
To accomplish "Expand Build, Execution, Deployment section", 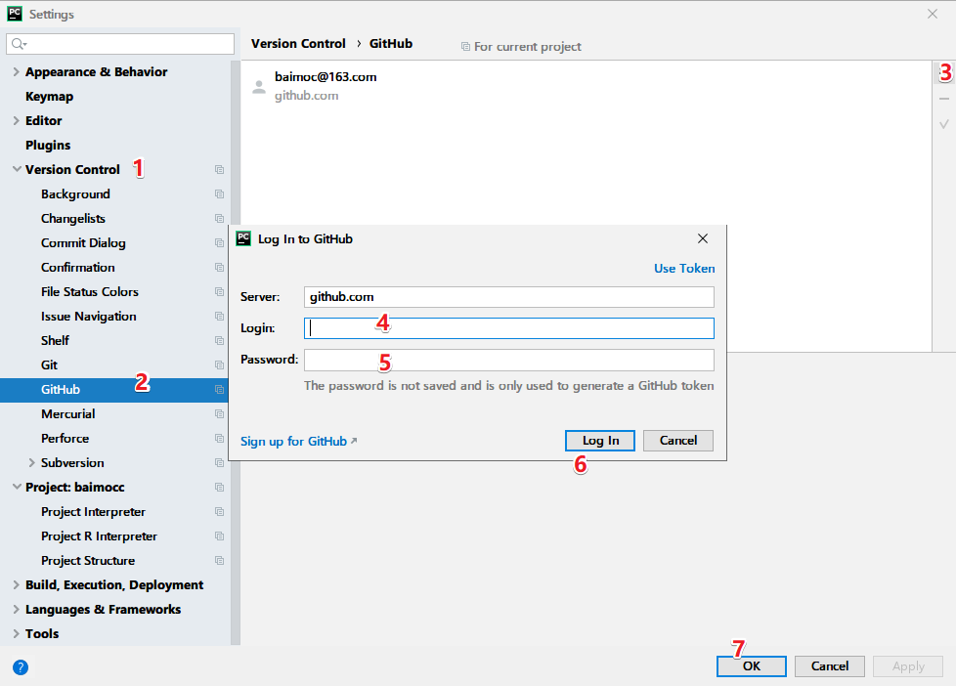I will [16, 584].
